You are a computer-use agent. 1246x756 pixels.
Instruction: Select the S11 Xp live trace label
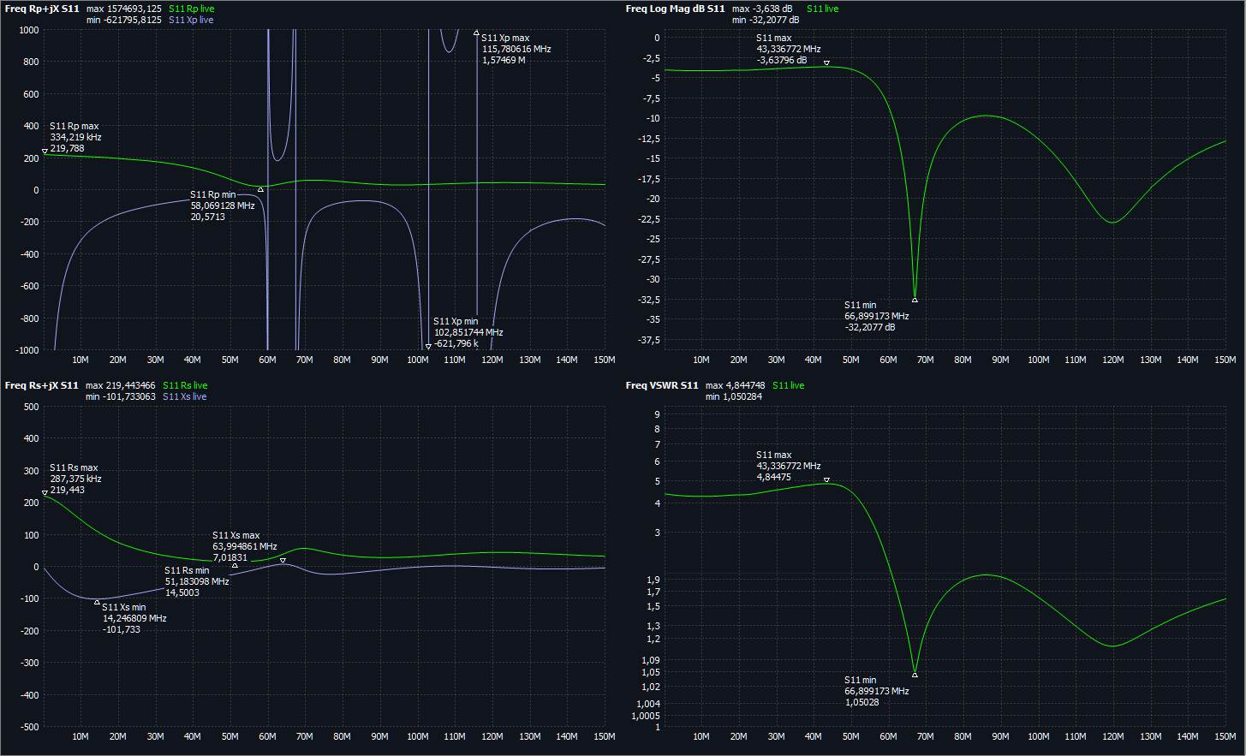tap(191, 20)
